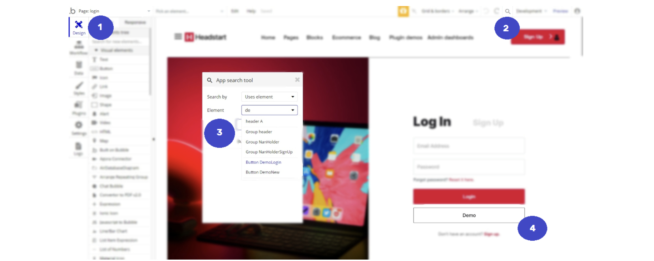
Task: Open the Settings gear tab
Action: [x=79, y=128]
